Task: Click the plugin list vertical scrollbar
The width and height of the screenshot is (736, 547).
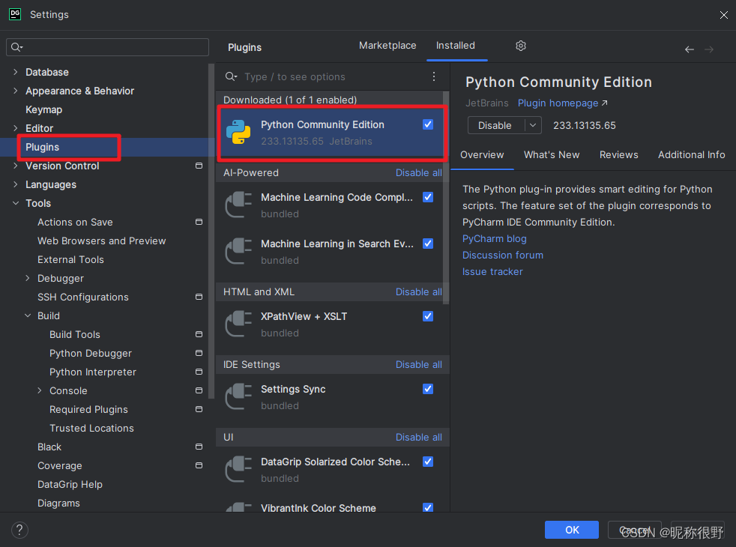Action: pos(446,197)
